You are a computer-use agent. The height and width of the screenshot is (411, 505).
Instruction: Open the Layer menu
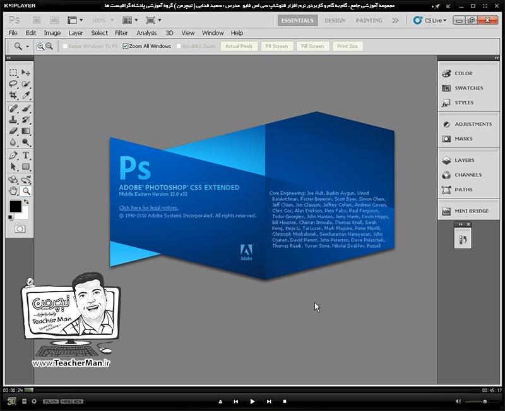tap(76, 33)
